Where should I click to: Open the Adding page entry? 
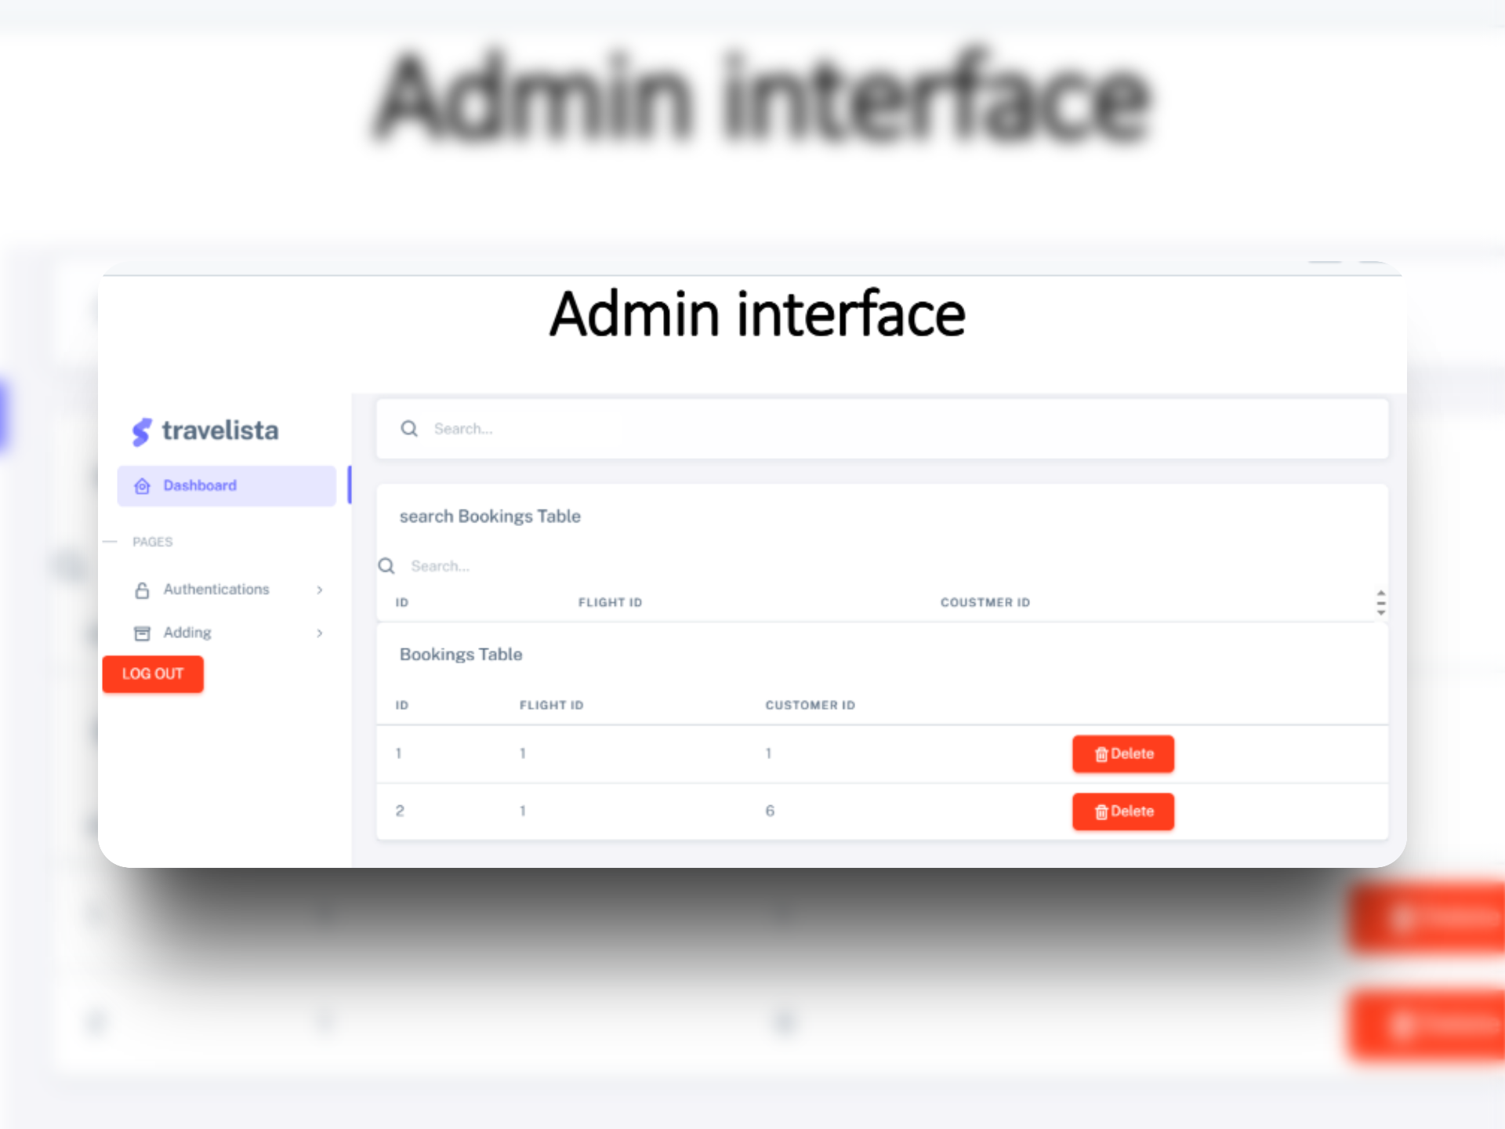tap(187, 633)
